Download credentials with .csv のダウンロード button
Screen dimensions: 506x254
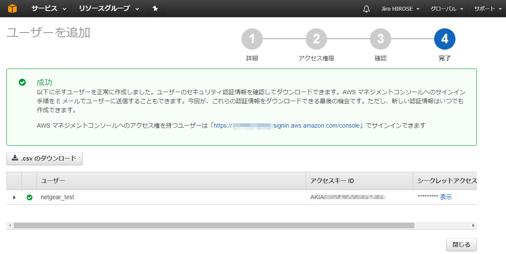(x=45, y=158)
